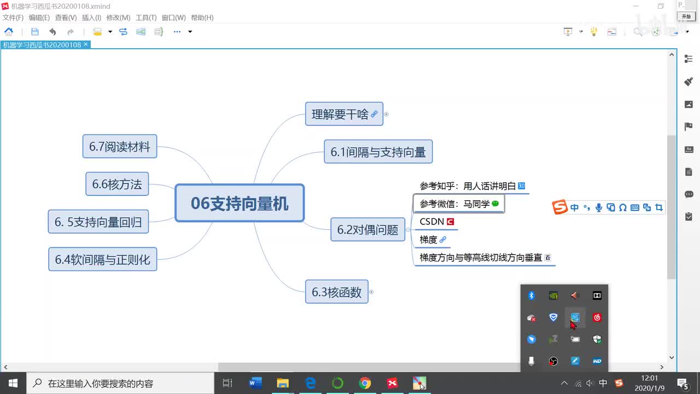Select topic 6.6核方法

pos(117,184)
